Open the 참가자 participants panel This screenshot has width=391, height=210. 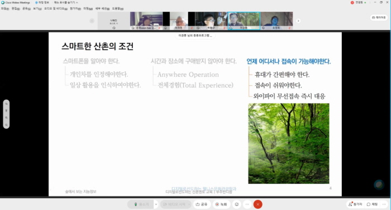[355, 204]
